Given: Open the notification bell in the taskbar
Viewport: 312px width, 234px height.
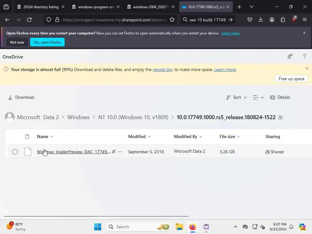Looking at the screenshot, I should [x=291, y=227].
